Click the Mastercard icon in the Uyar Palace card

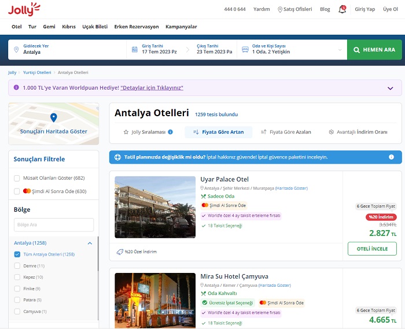pyautogui.click(x=205, y=205)
